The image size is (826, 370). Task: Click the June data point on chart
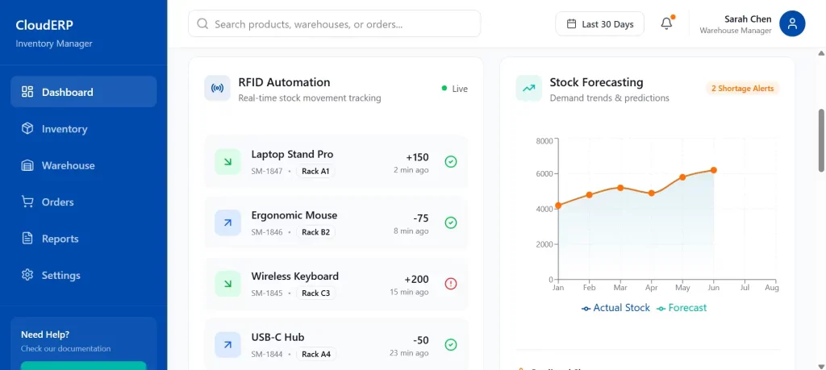[713, 170]
